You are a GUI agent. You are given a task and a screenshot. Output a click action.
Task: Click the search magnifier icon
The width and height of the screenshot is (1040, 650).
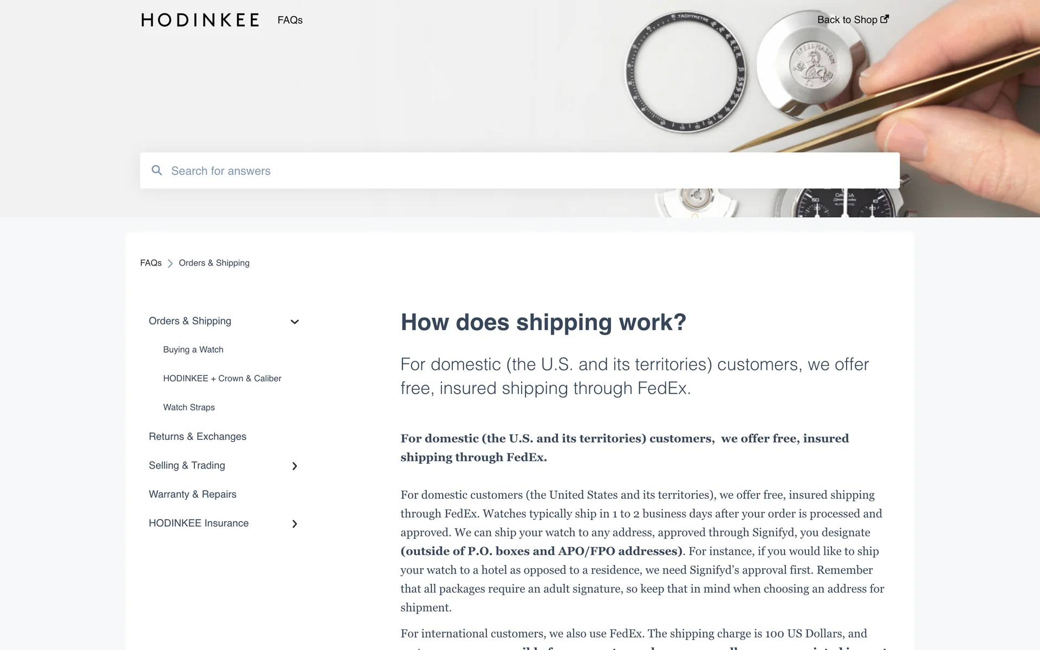pos(157,171)
